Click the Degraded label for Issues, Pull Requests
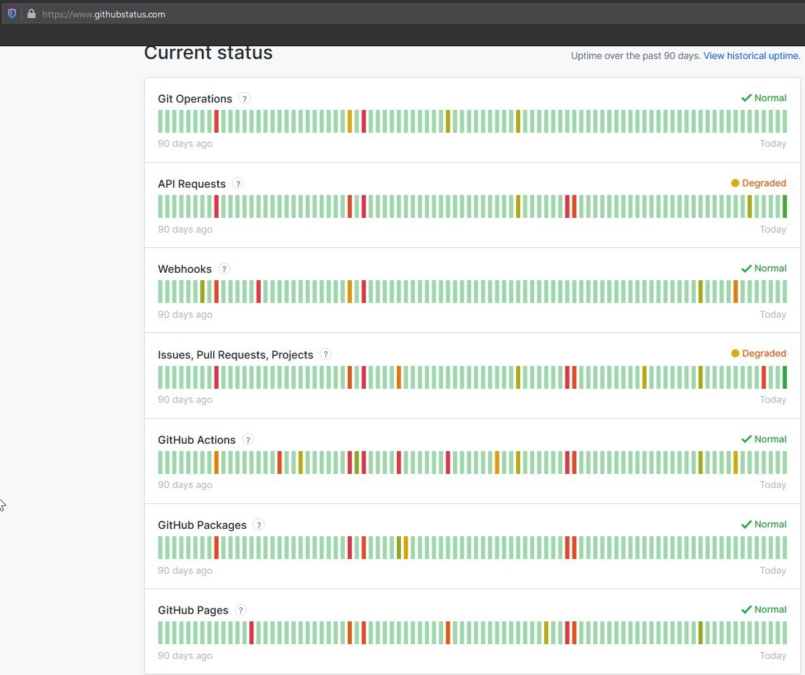Viewport: 805px width, 675px height. pos(764,353)
